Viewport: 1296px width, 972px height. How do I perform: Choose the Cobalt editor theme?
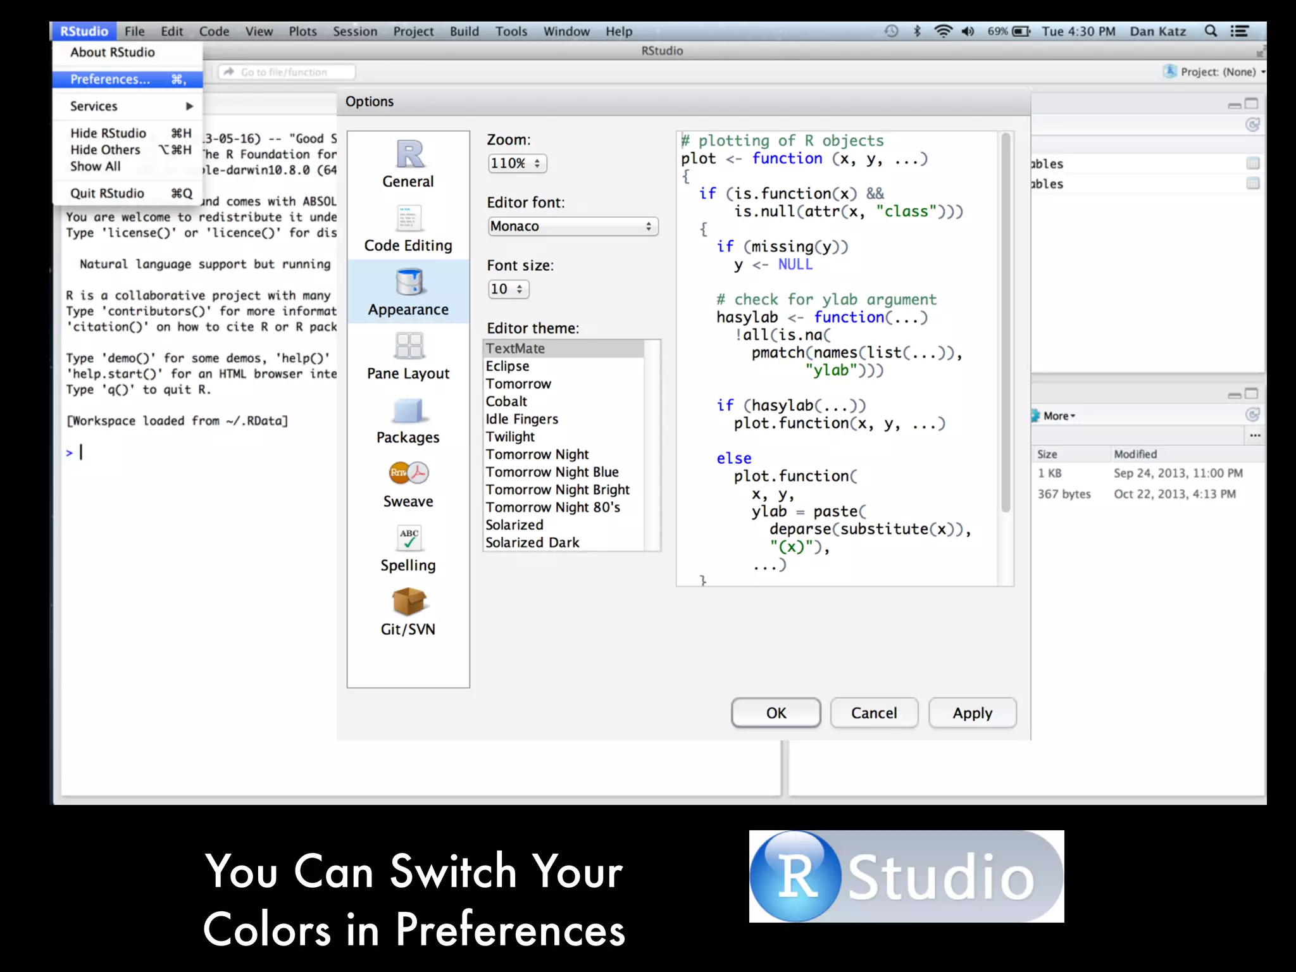(x=506, y=401)
